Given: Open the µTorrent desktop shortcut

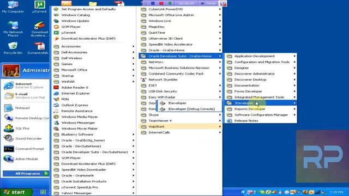Looking at the screenshot, I should [x=39, y=7].
